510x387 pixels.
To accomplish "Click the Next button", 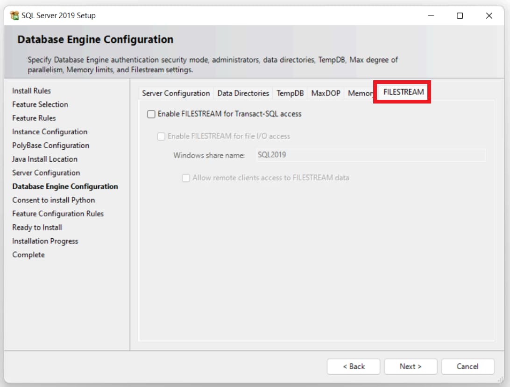I will [411, 366].
